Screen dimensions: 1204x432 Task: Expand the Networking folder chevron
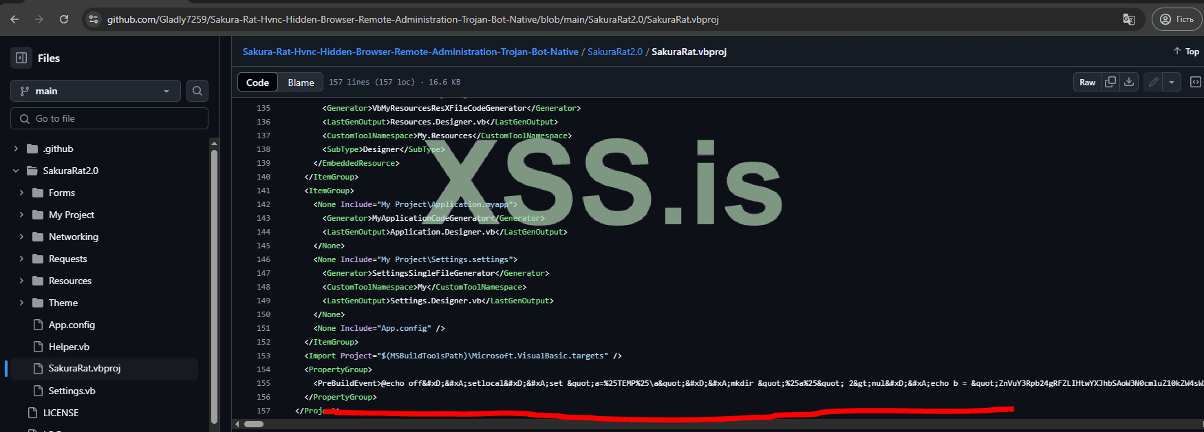[x=21, y=237]
